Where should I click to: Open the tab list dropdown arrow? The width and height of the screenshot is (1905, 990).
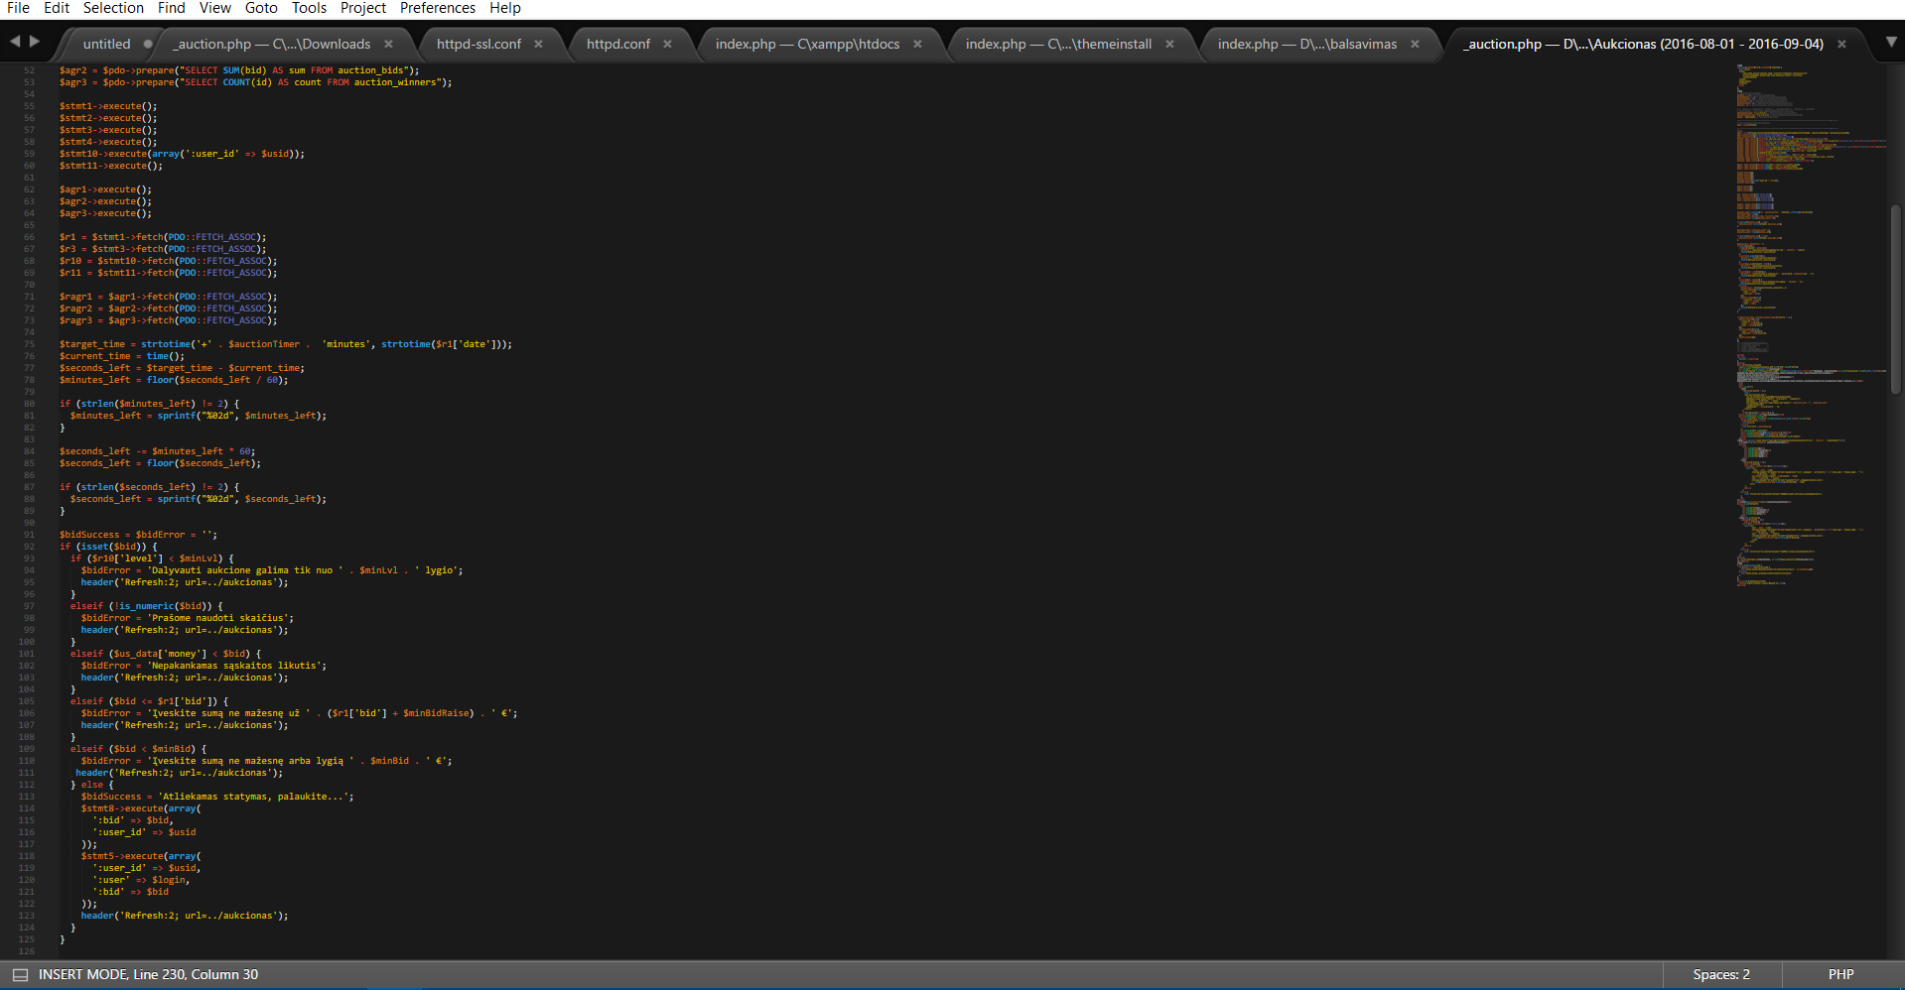pos(1891,43)
